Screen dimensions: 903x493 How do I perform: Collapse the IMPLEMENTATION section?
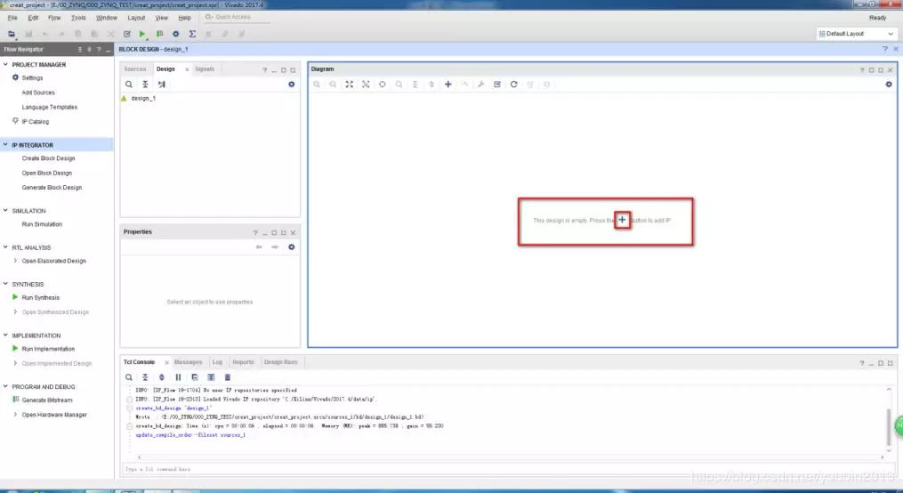tap(5, 335)
